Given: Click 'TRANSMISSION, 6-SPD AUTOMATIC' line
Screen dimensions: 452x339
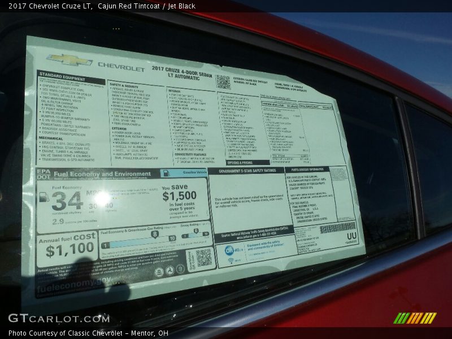Looking at the screenshot, I should pyautogui.click(x=68, y=159).
